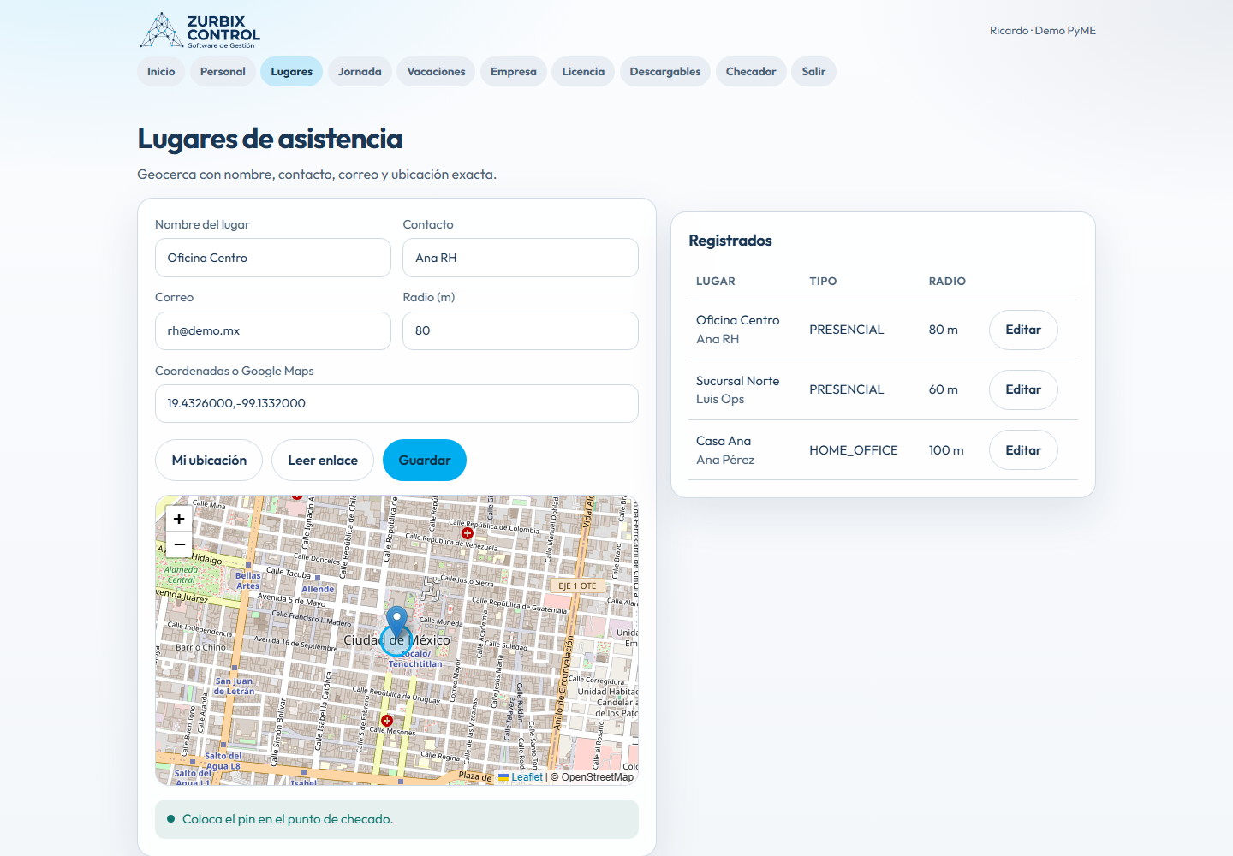
Task: Focus the Nombre del lugar field
Action: point(273,258)
